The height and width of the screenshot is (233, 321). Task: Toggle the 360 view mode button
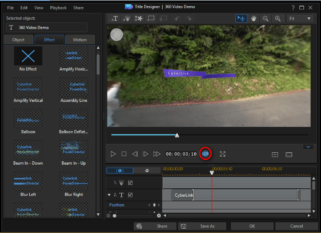point(205,154)
